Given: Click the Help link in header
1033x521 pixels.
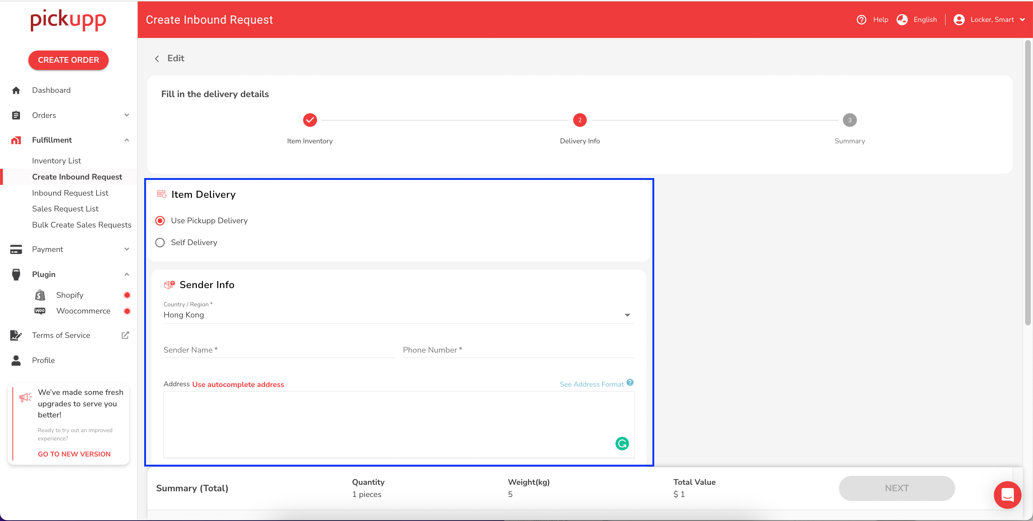Looking at the screenshot, I should (881, 20).
